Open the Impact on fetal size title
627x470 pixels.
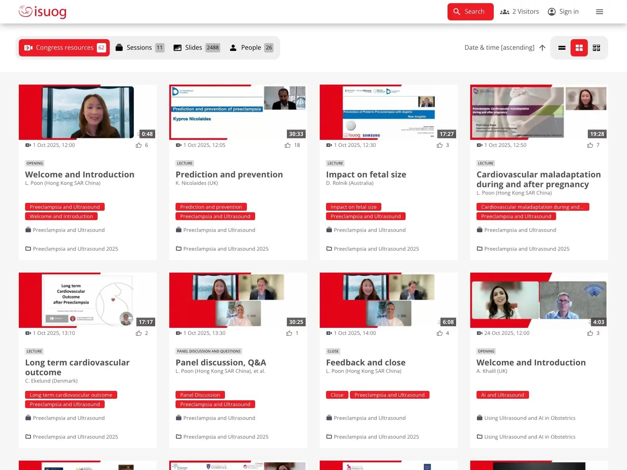pos(366,175)
